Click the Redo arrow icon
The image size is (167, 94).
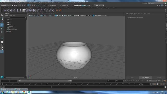21,5
